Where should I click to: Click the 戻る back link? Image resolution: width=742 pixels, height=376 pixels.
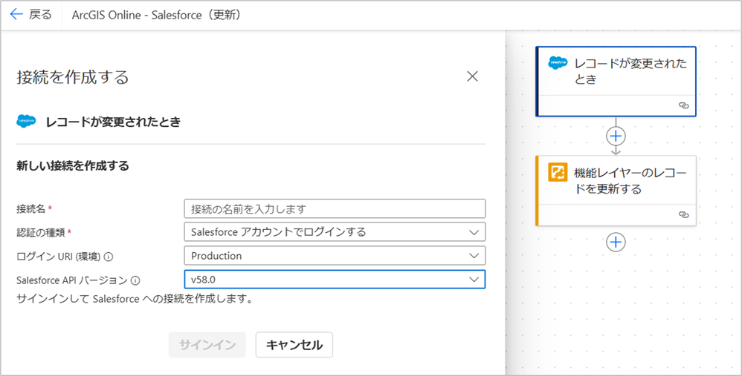tap(40, 15)
